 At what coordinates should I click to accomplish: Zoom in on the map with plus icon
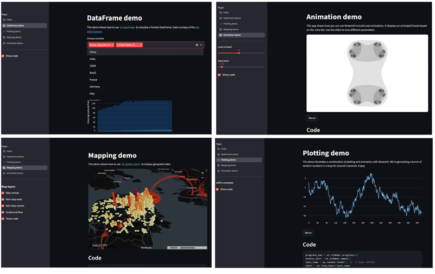point(202,173)
